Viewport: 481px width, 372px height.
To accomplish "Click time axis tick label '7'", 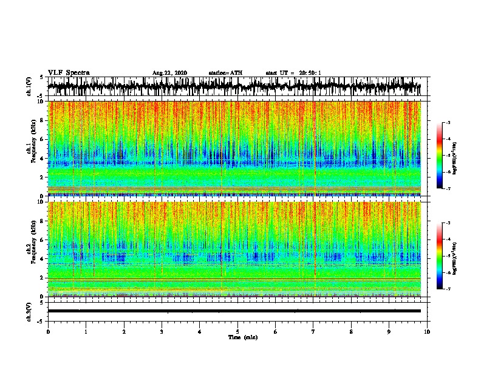I will (x=313, y=332).
